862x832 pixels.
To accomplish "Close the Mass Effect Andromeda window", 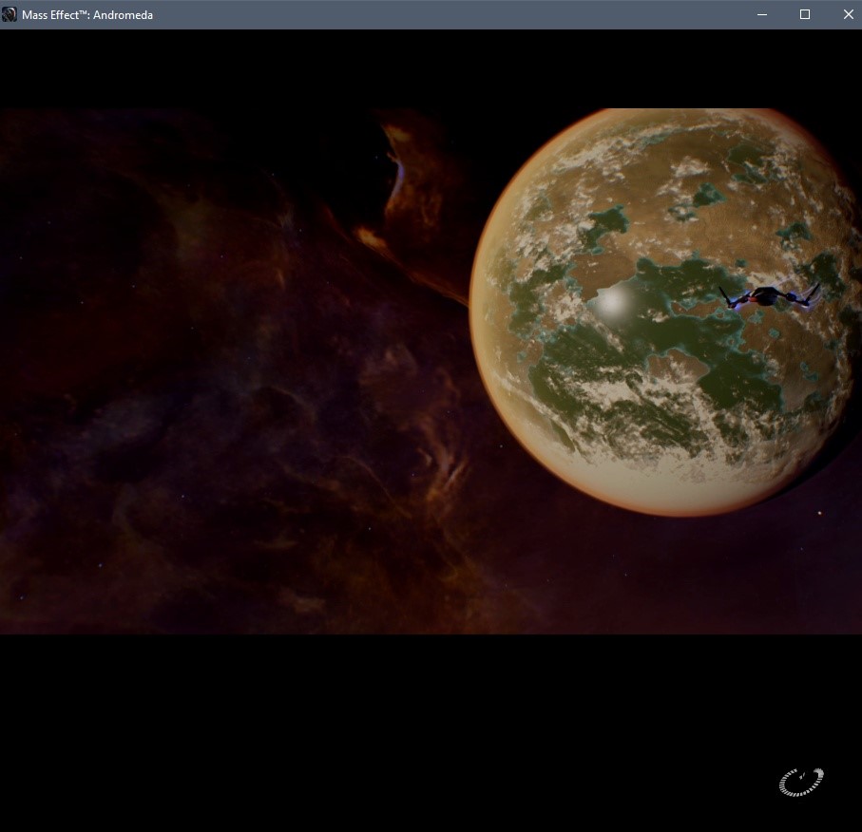I will coord(848,14).
